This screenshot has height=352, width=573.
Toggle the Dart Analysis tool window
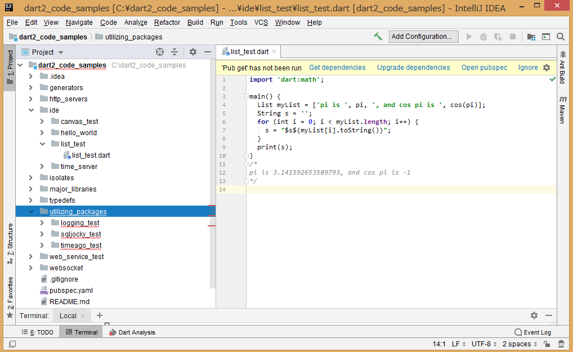[132, 332]
